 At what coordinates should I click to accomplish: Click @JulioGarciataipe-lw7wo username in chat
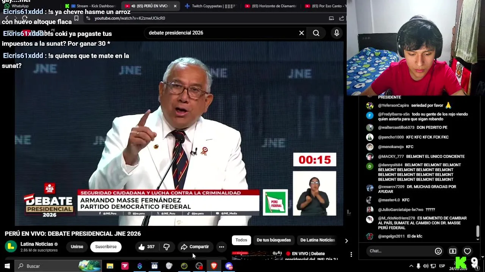point(401,210)
